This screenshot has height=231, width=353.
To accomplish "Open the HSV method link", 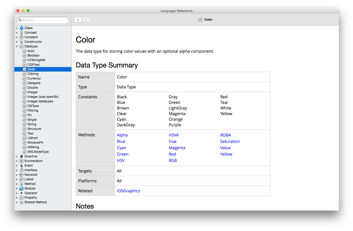I will [121, 160].
